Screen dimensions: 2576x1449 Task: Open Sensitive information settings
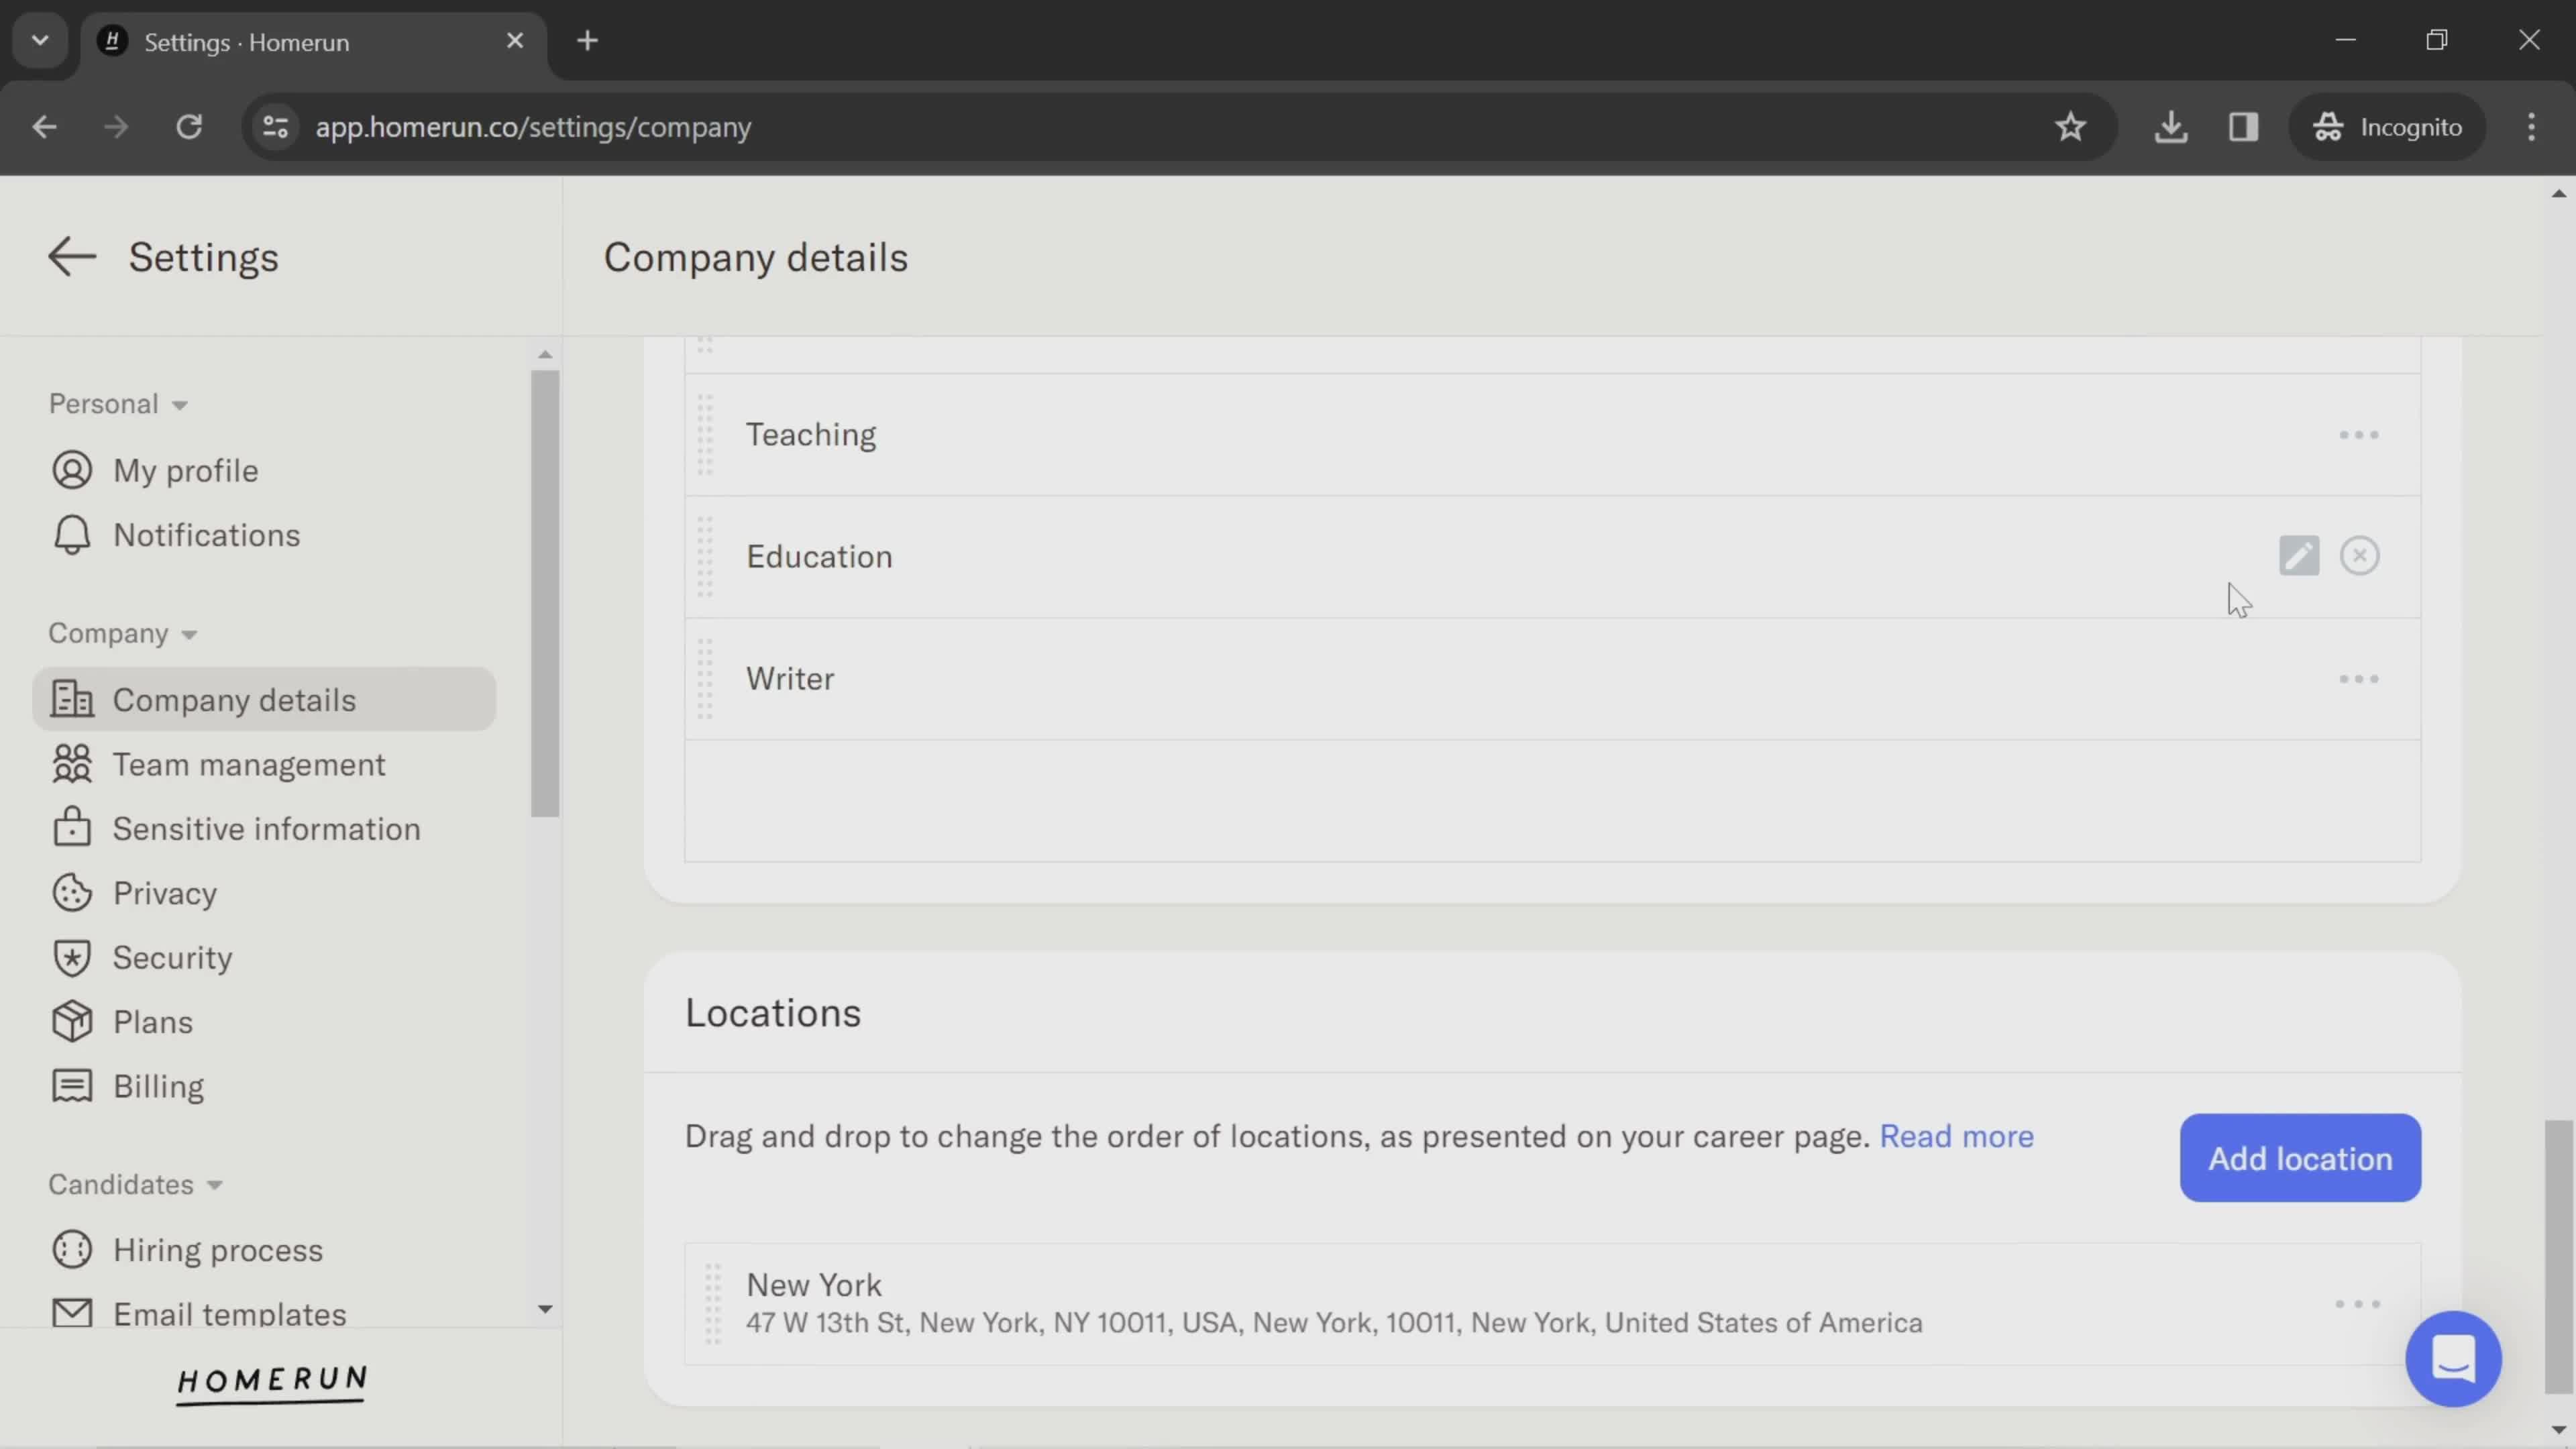[266, 829]
